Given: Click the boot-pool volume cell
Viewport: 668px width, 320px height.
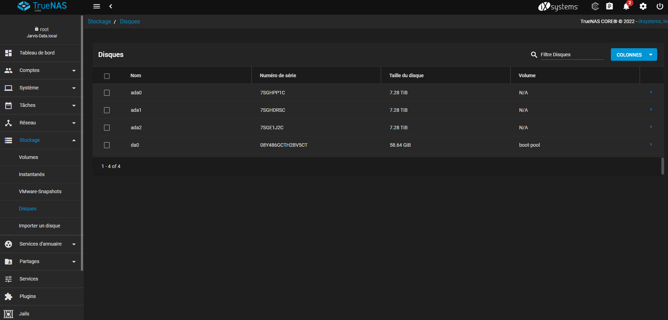Looking at the screenshot, I should coord(529,145).
